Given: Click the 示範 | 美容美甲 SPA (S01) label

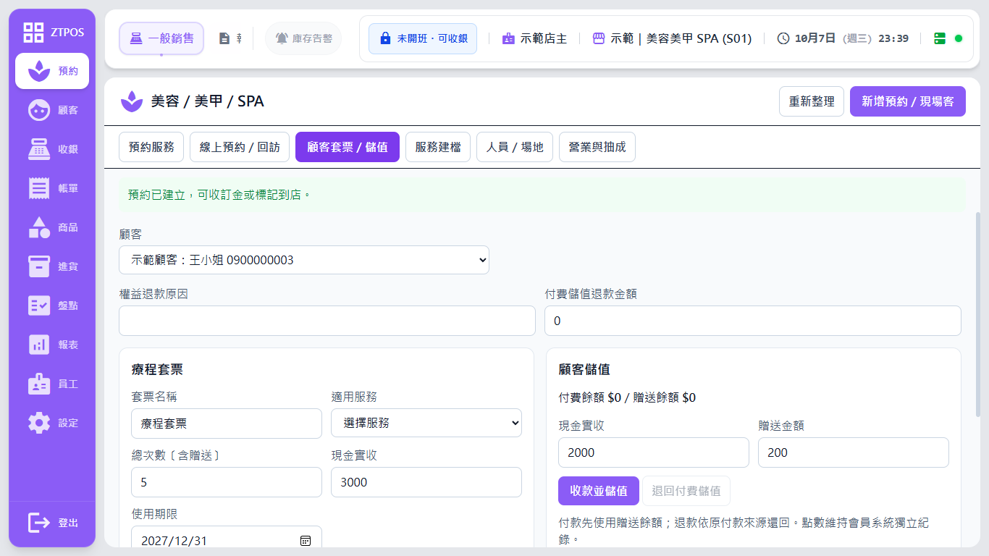Looking at the screenshot, I should [681, 38].
